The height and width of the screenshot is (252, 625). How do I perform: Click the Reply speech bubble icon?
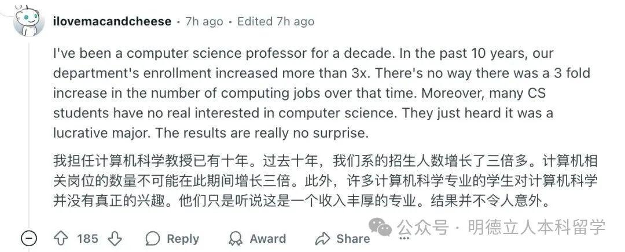[x=153, y=239]
